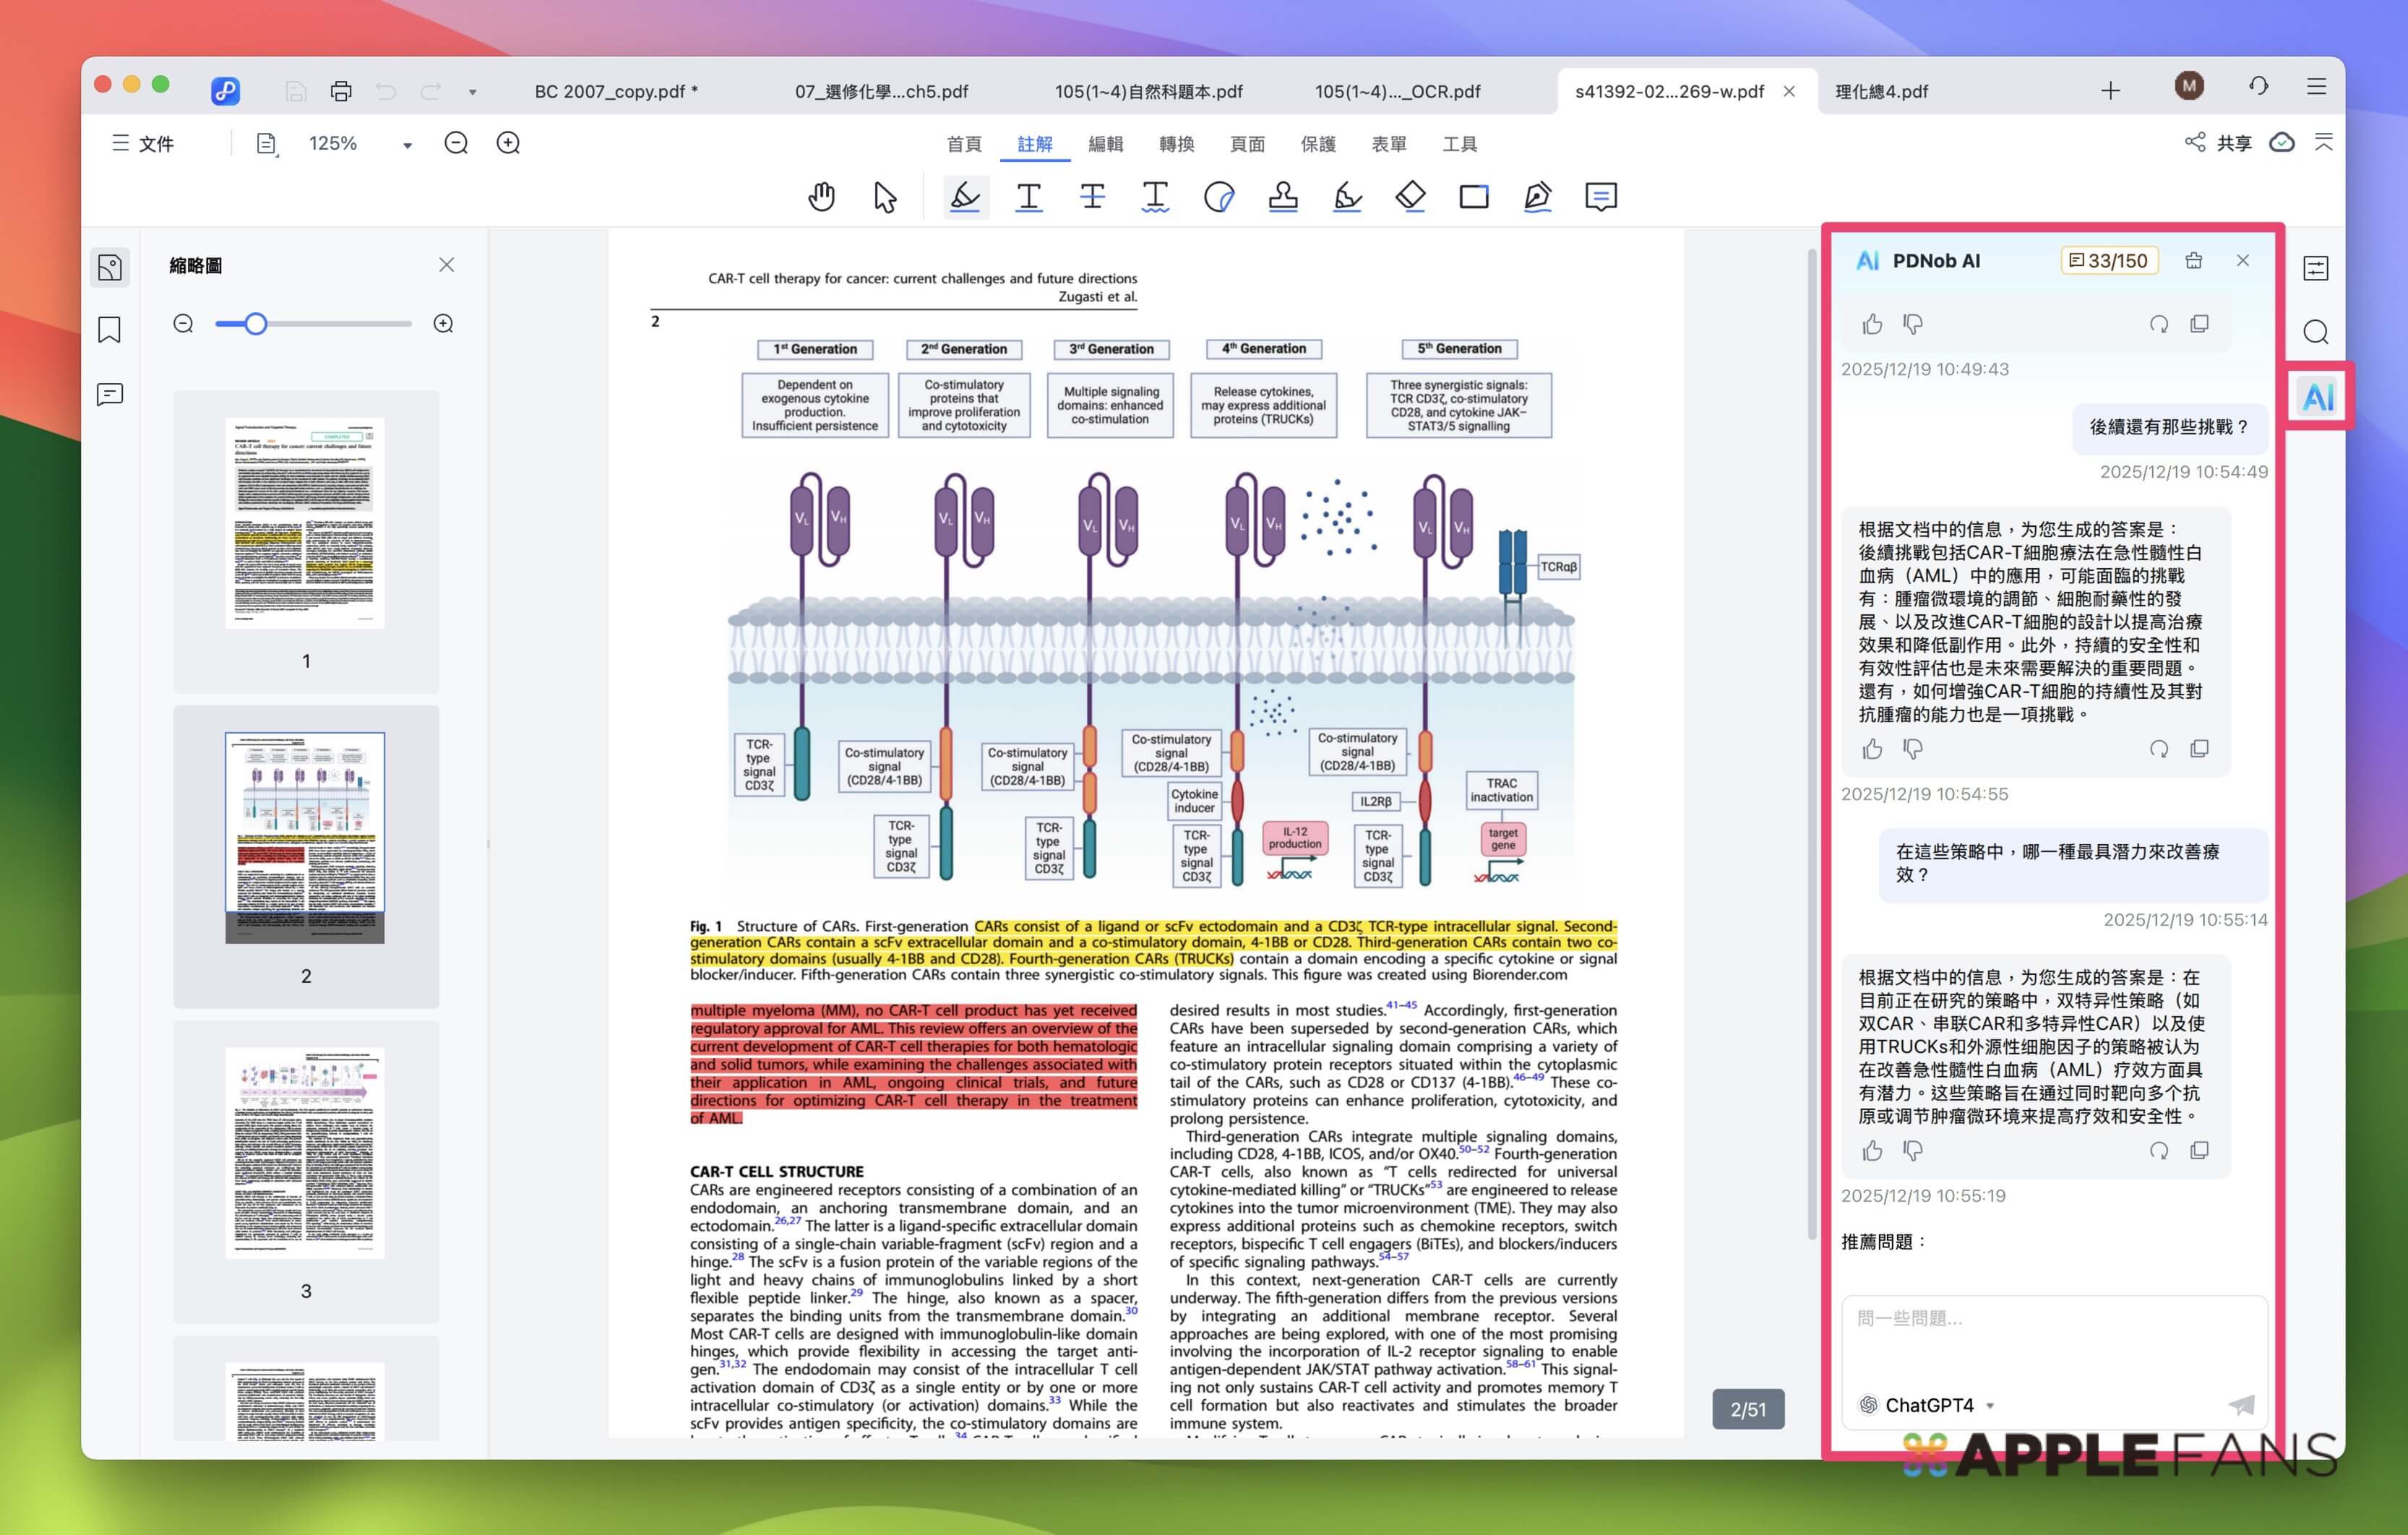Expand the quick access toolbar dropdown arrow
The height and width of the screenshot is (1535, 2408).
click(x=472, y=92)
